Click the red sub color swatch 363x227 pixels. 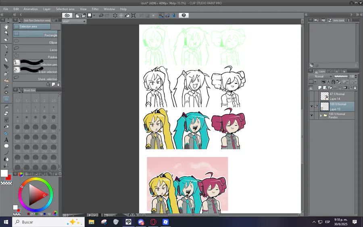point(9,178)
